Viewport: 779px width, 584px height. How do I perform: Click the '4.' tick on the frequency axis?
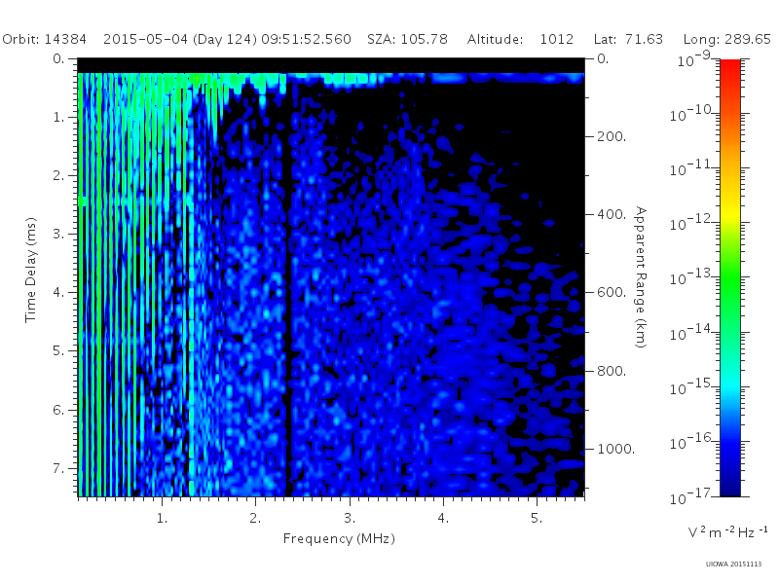[x=443, y=518]
